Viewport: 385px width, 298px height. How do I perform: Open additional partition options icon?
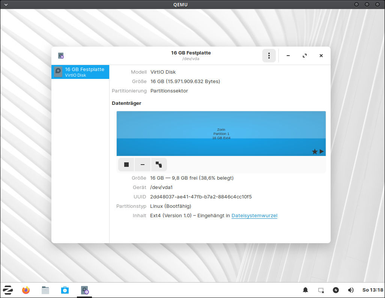coord(159,164)
